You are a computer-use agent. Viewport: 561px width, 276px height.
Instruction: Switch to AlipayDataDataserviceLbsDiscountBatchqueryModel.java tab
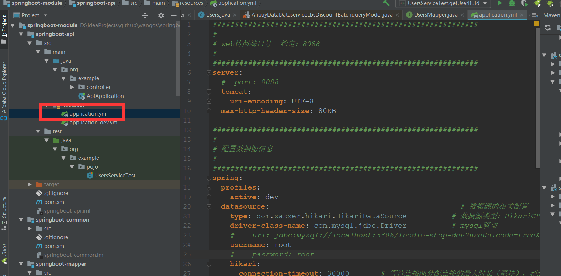click(x=322, y=15)
